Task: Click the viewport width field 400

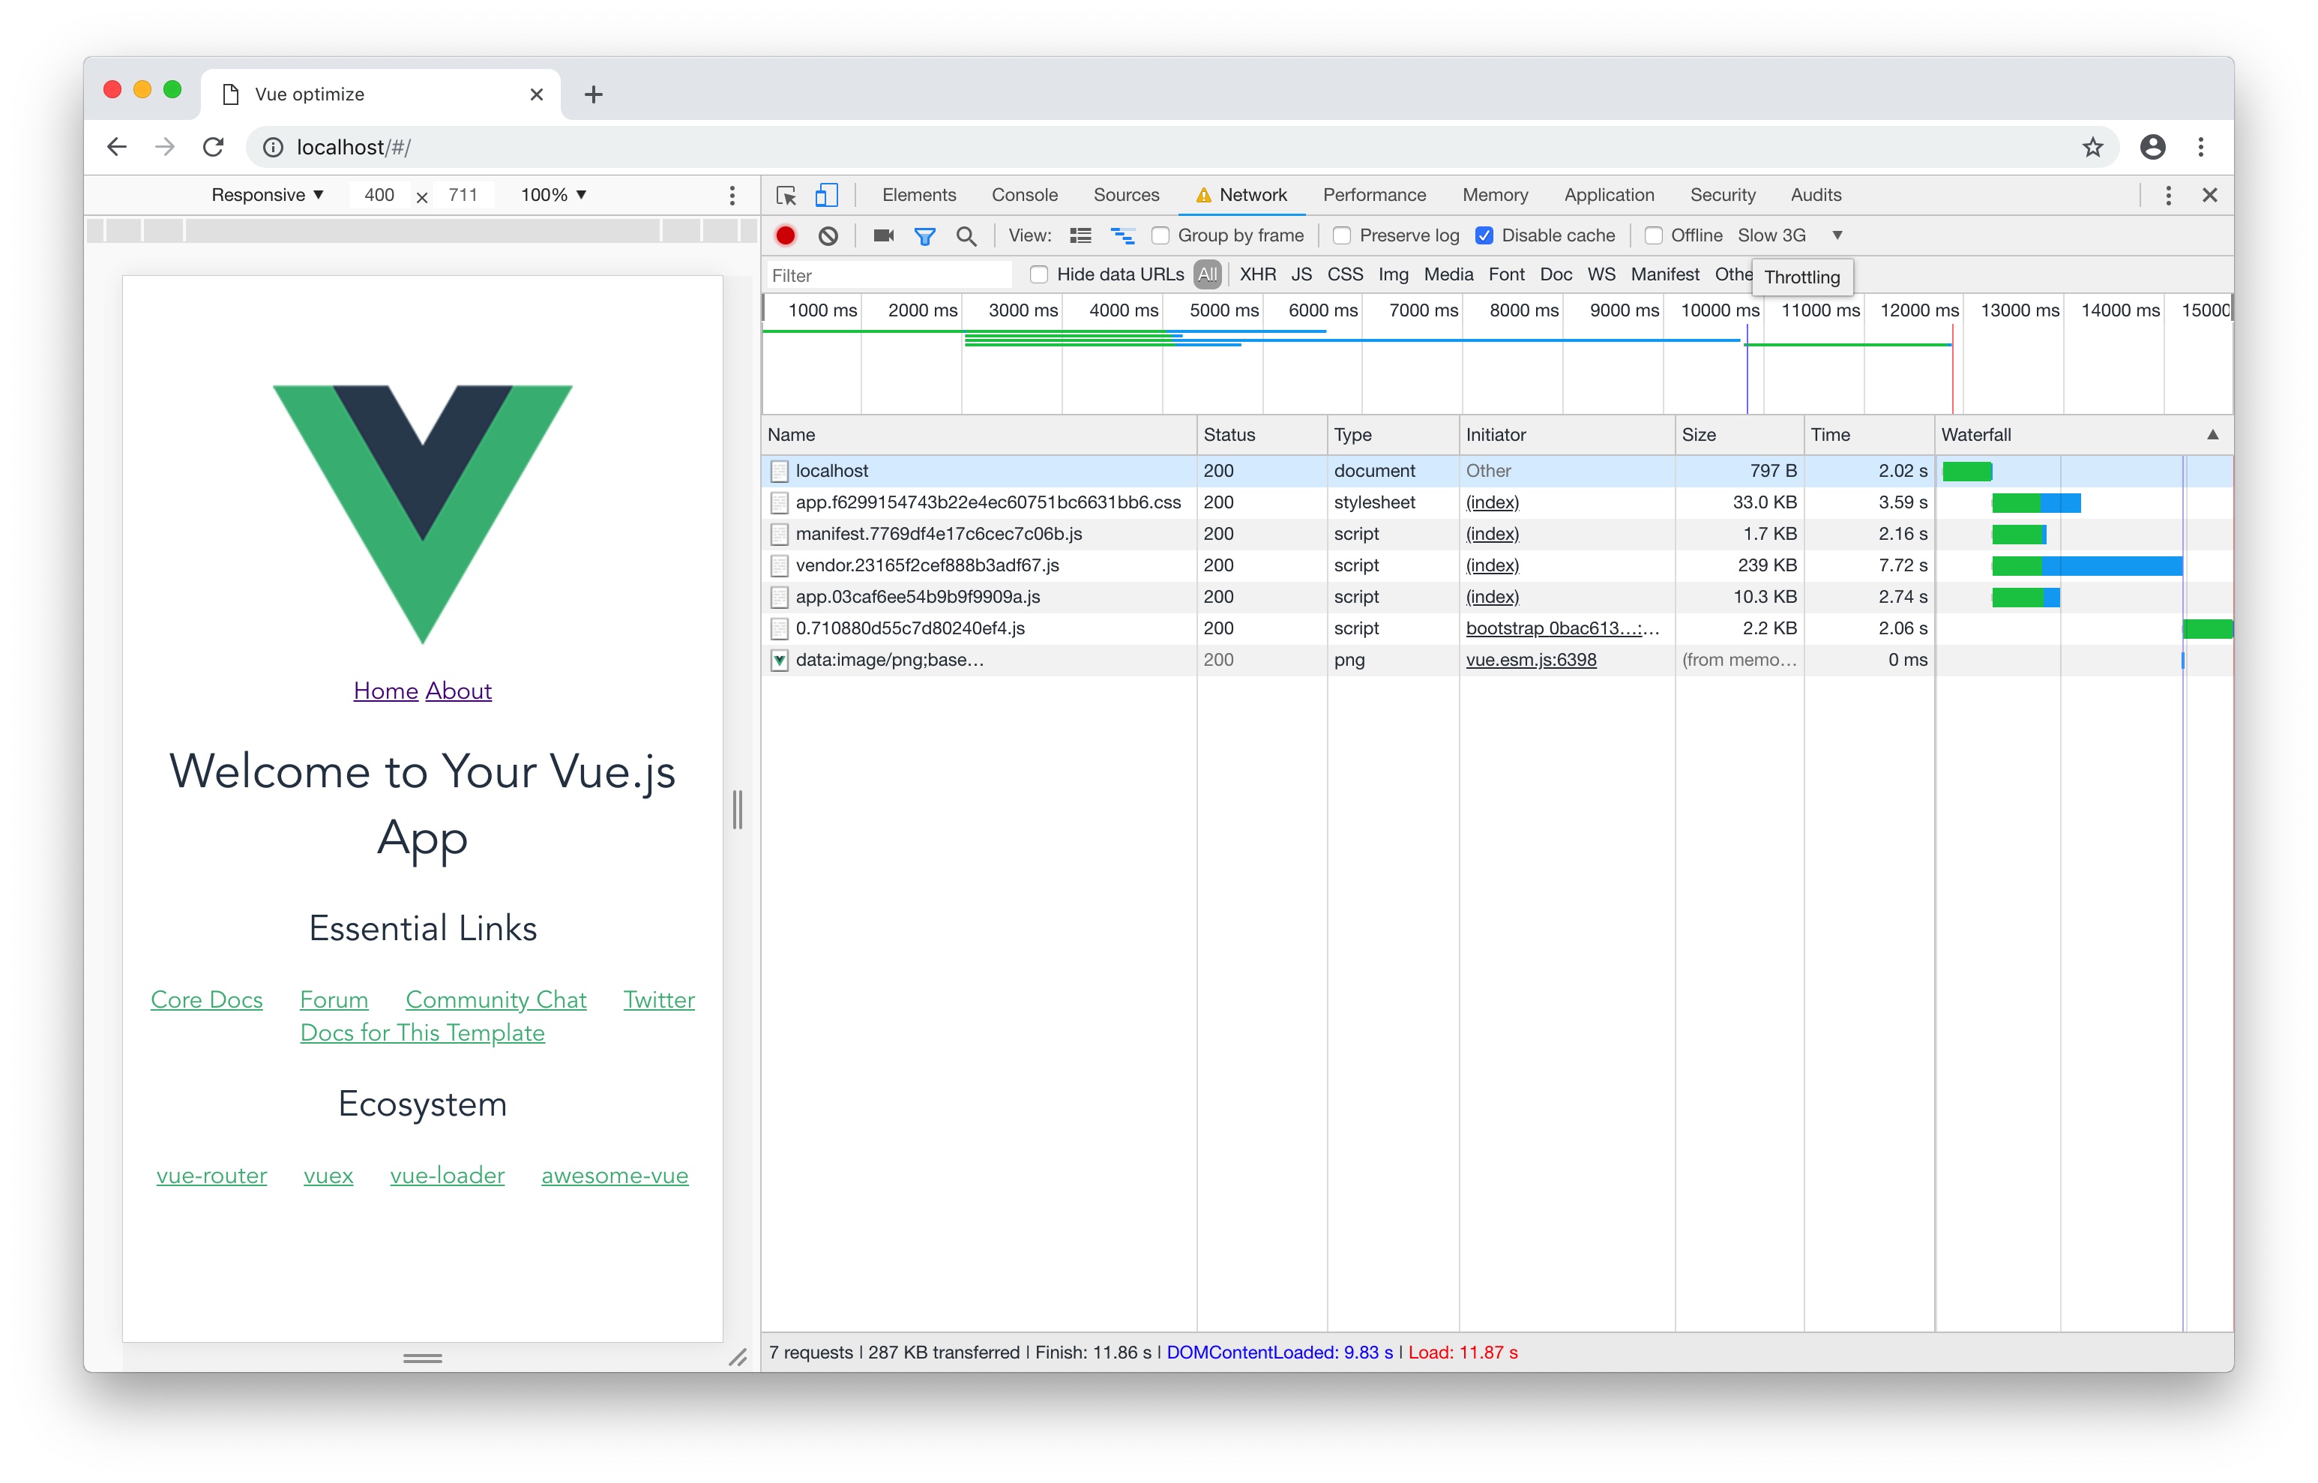Action: (379, 196)
